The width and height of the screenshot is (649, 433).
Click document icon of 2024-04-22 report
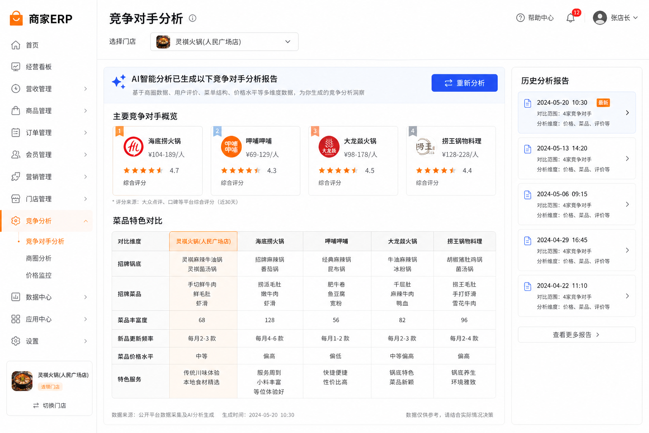528,286
